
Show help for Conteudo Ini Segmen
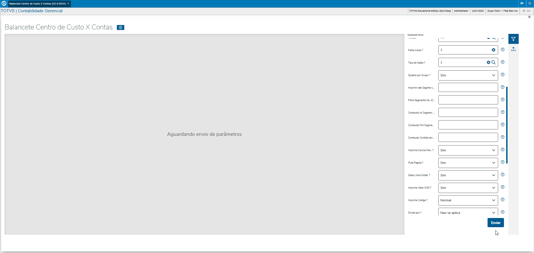[503, 112]
